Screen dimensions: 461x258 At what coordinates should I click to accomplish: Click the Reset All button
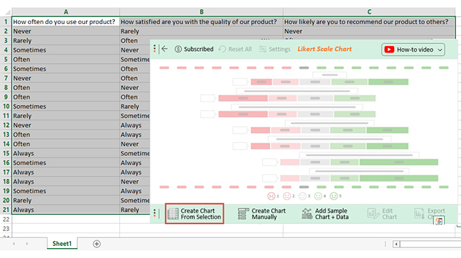(235, 49)
